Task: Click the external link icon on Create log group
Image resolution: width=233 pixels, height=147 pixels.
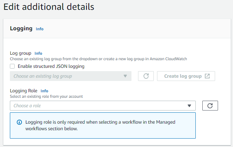Action: click(x=207, y=76)
